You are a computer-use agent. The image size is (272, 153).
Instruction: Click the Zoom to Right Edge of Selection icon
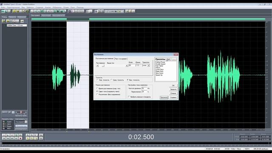36,139
